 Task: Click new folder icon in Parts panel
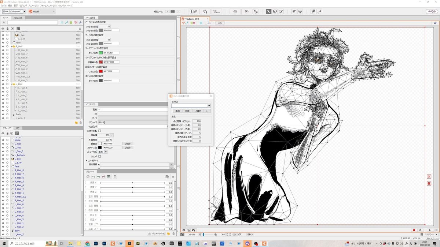[76, 123]
